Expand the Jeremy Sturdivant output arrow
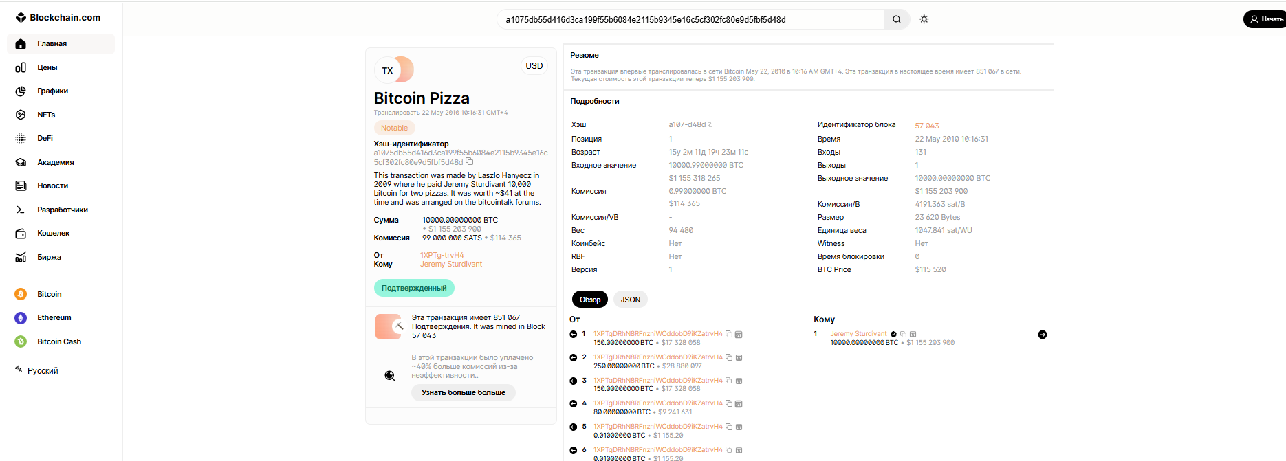 click(1042, 335)
